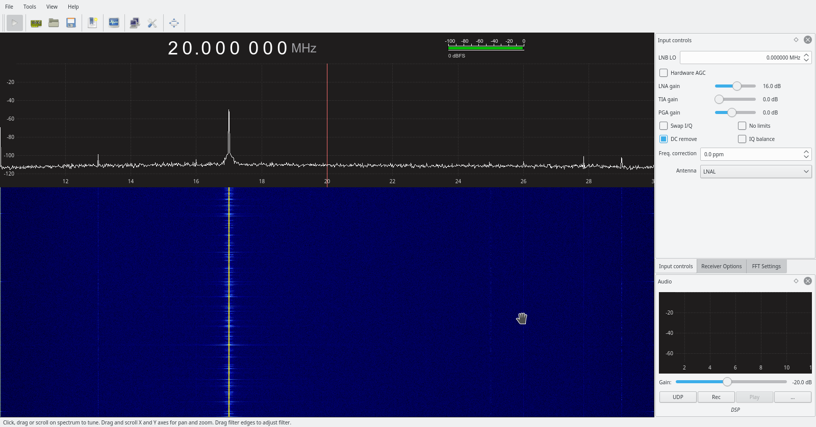Click the TIA gain slider handle

(x=719, y=99)
